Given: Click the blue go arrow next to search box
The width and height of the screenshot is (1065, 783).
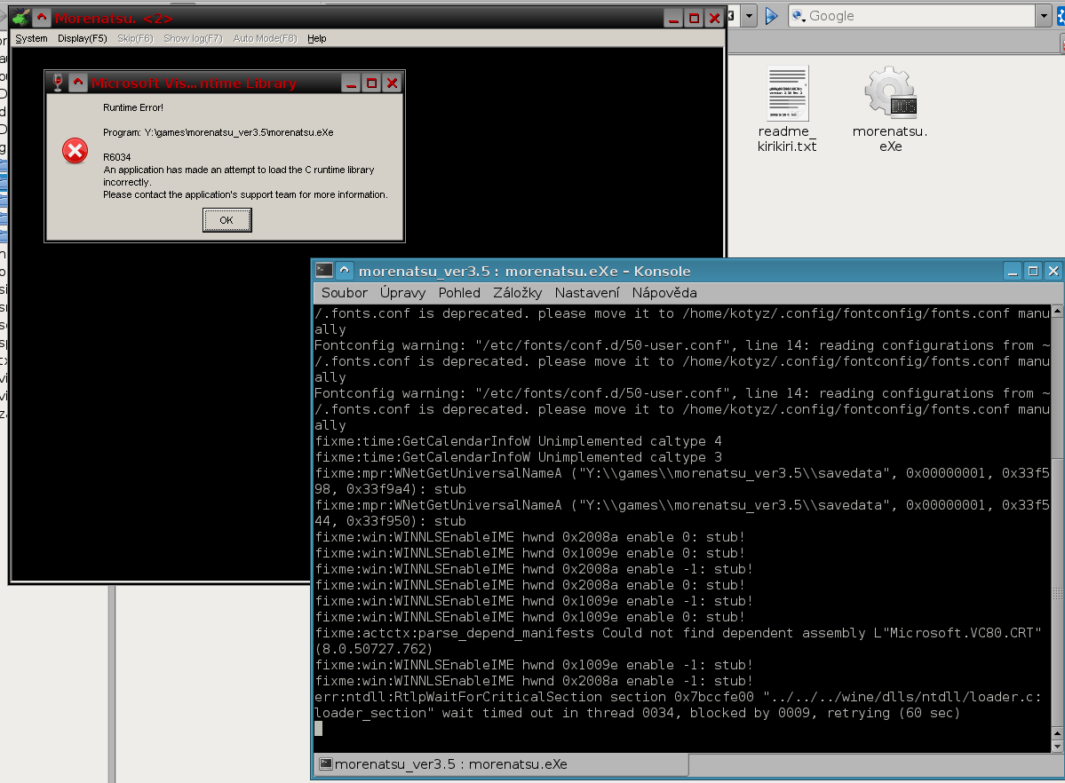Looking at the screenshot, I should [x=772, y=16].
